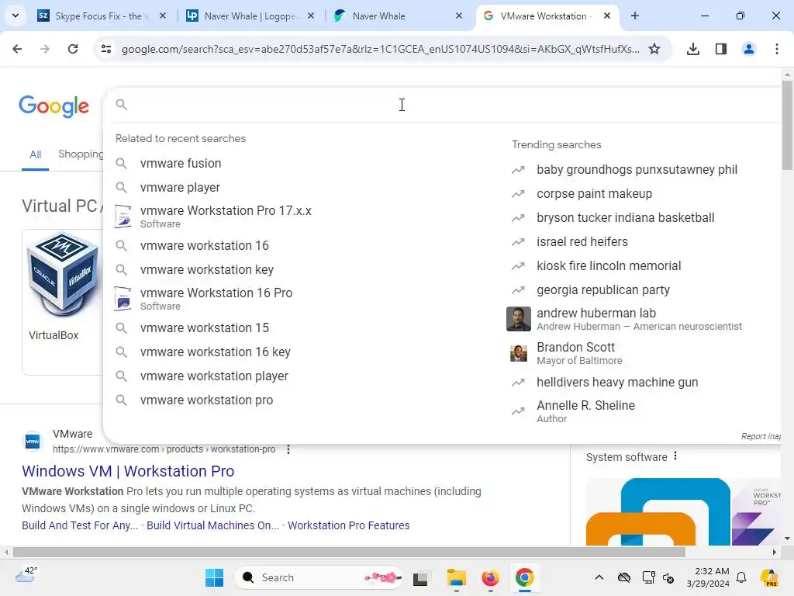
Task: Click the VMware site favicon
Action: [x=33, y=442]
